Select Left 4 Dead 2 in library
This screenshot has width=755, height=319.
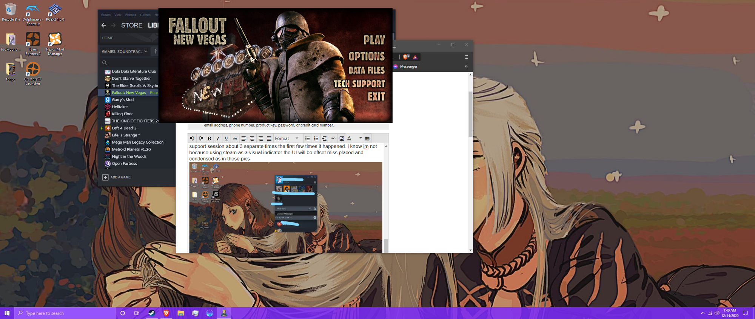pos(124,128)
